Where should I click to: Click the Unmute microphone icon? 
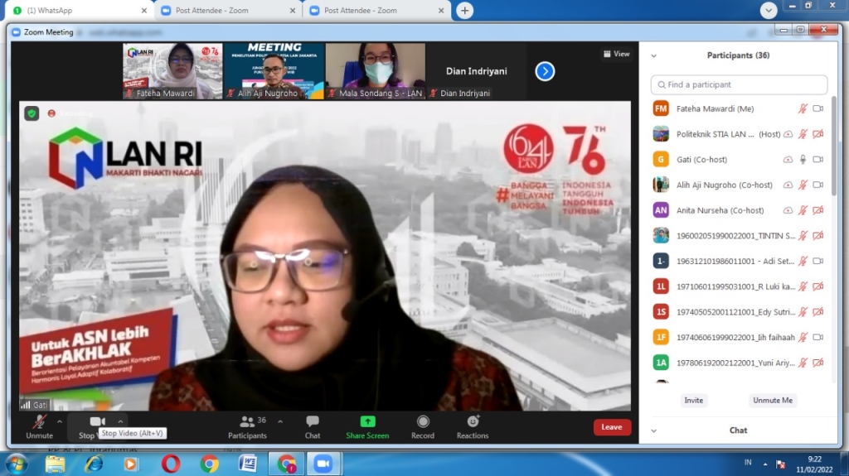point(40,422)
